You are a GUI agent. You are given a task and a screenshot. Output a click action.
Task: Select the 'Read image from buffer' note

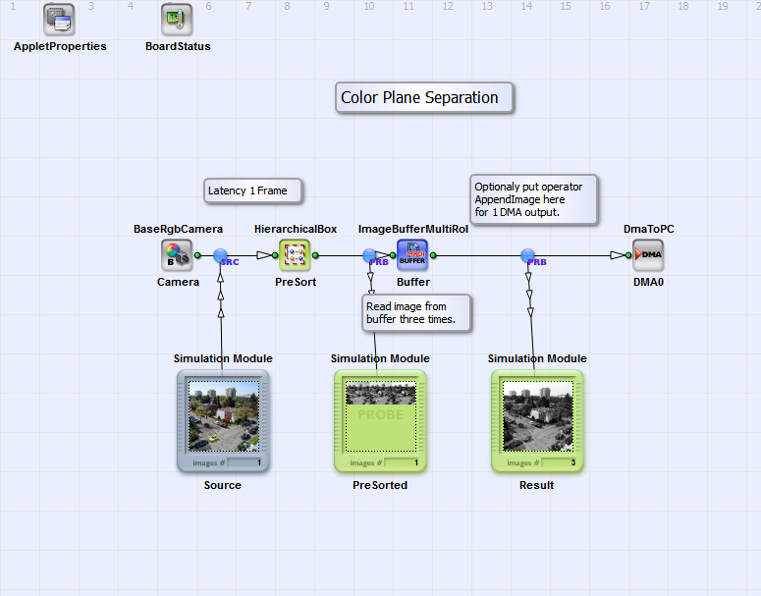(x=415, y=313)
